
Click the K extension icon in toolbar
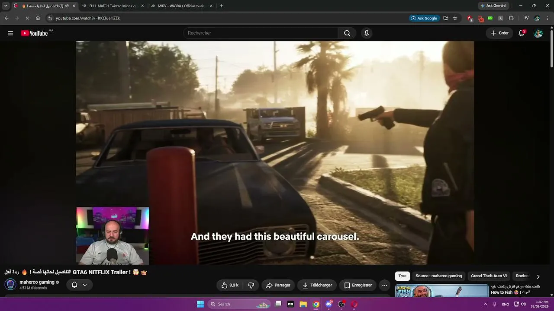(x=501, y=18)
